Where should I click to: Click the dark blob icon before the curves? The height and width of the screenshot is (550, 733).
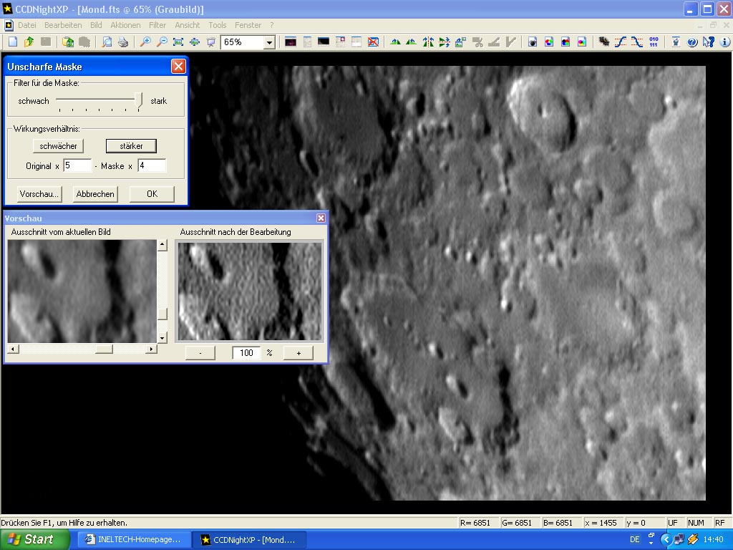pyautogui.click(x=604, y=42)
